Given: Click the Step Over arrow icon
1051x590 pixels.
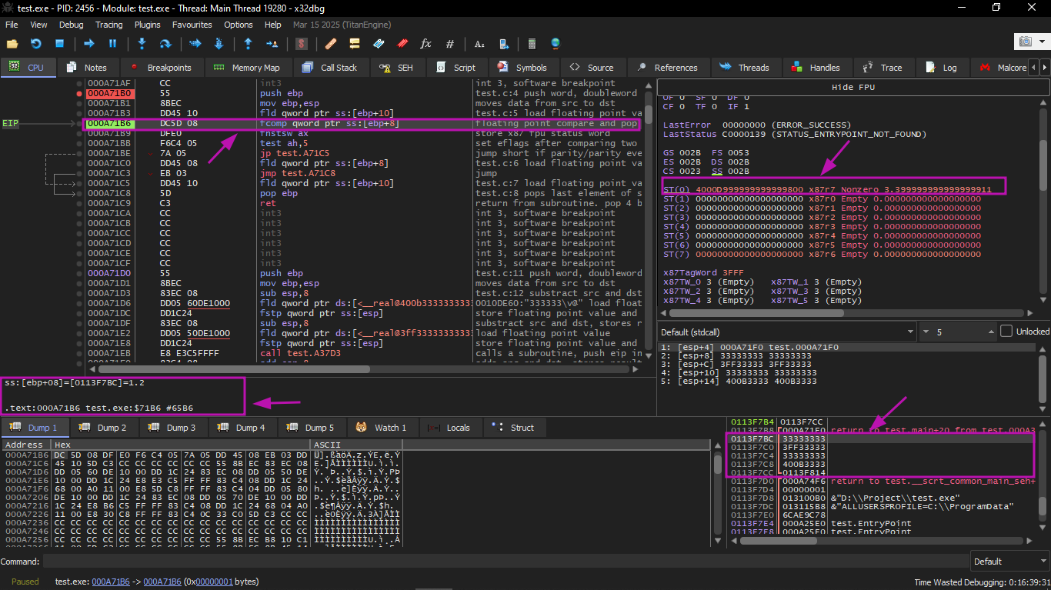Looking at the screenshot, I should [x=165, y=44].
